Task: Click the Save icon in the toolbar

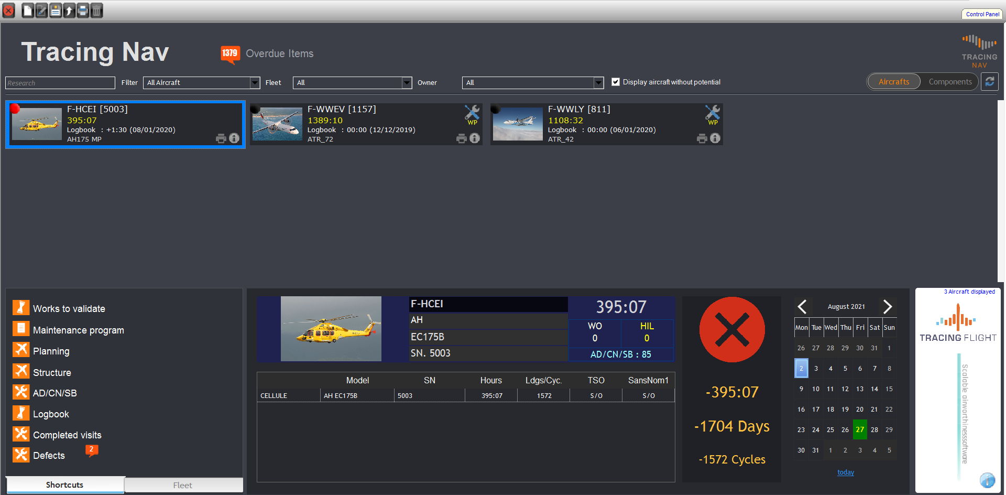Action: [55, 10]
